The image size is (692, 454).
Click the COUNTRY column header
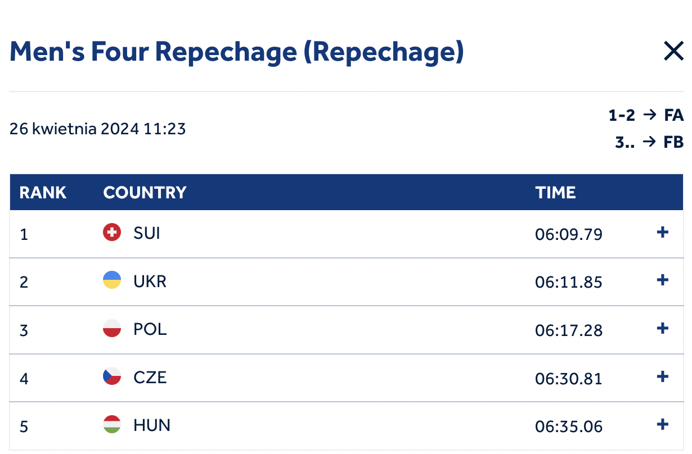tap(145, 193)
